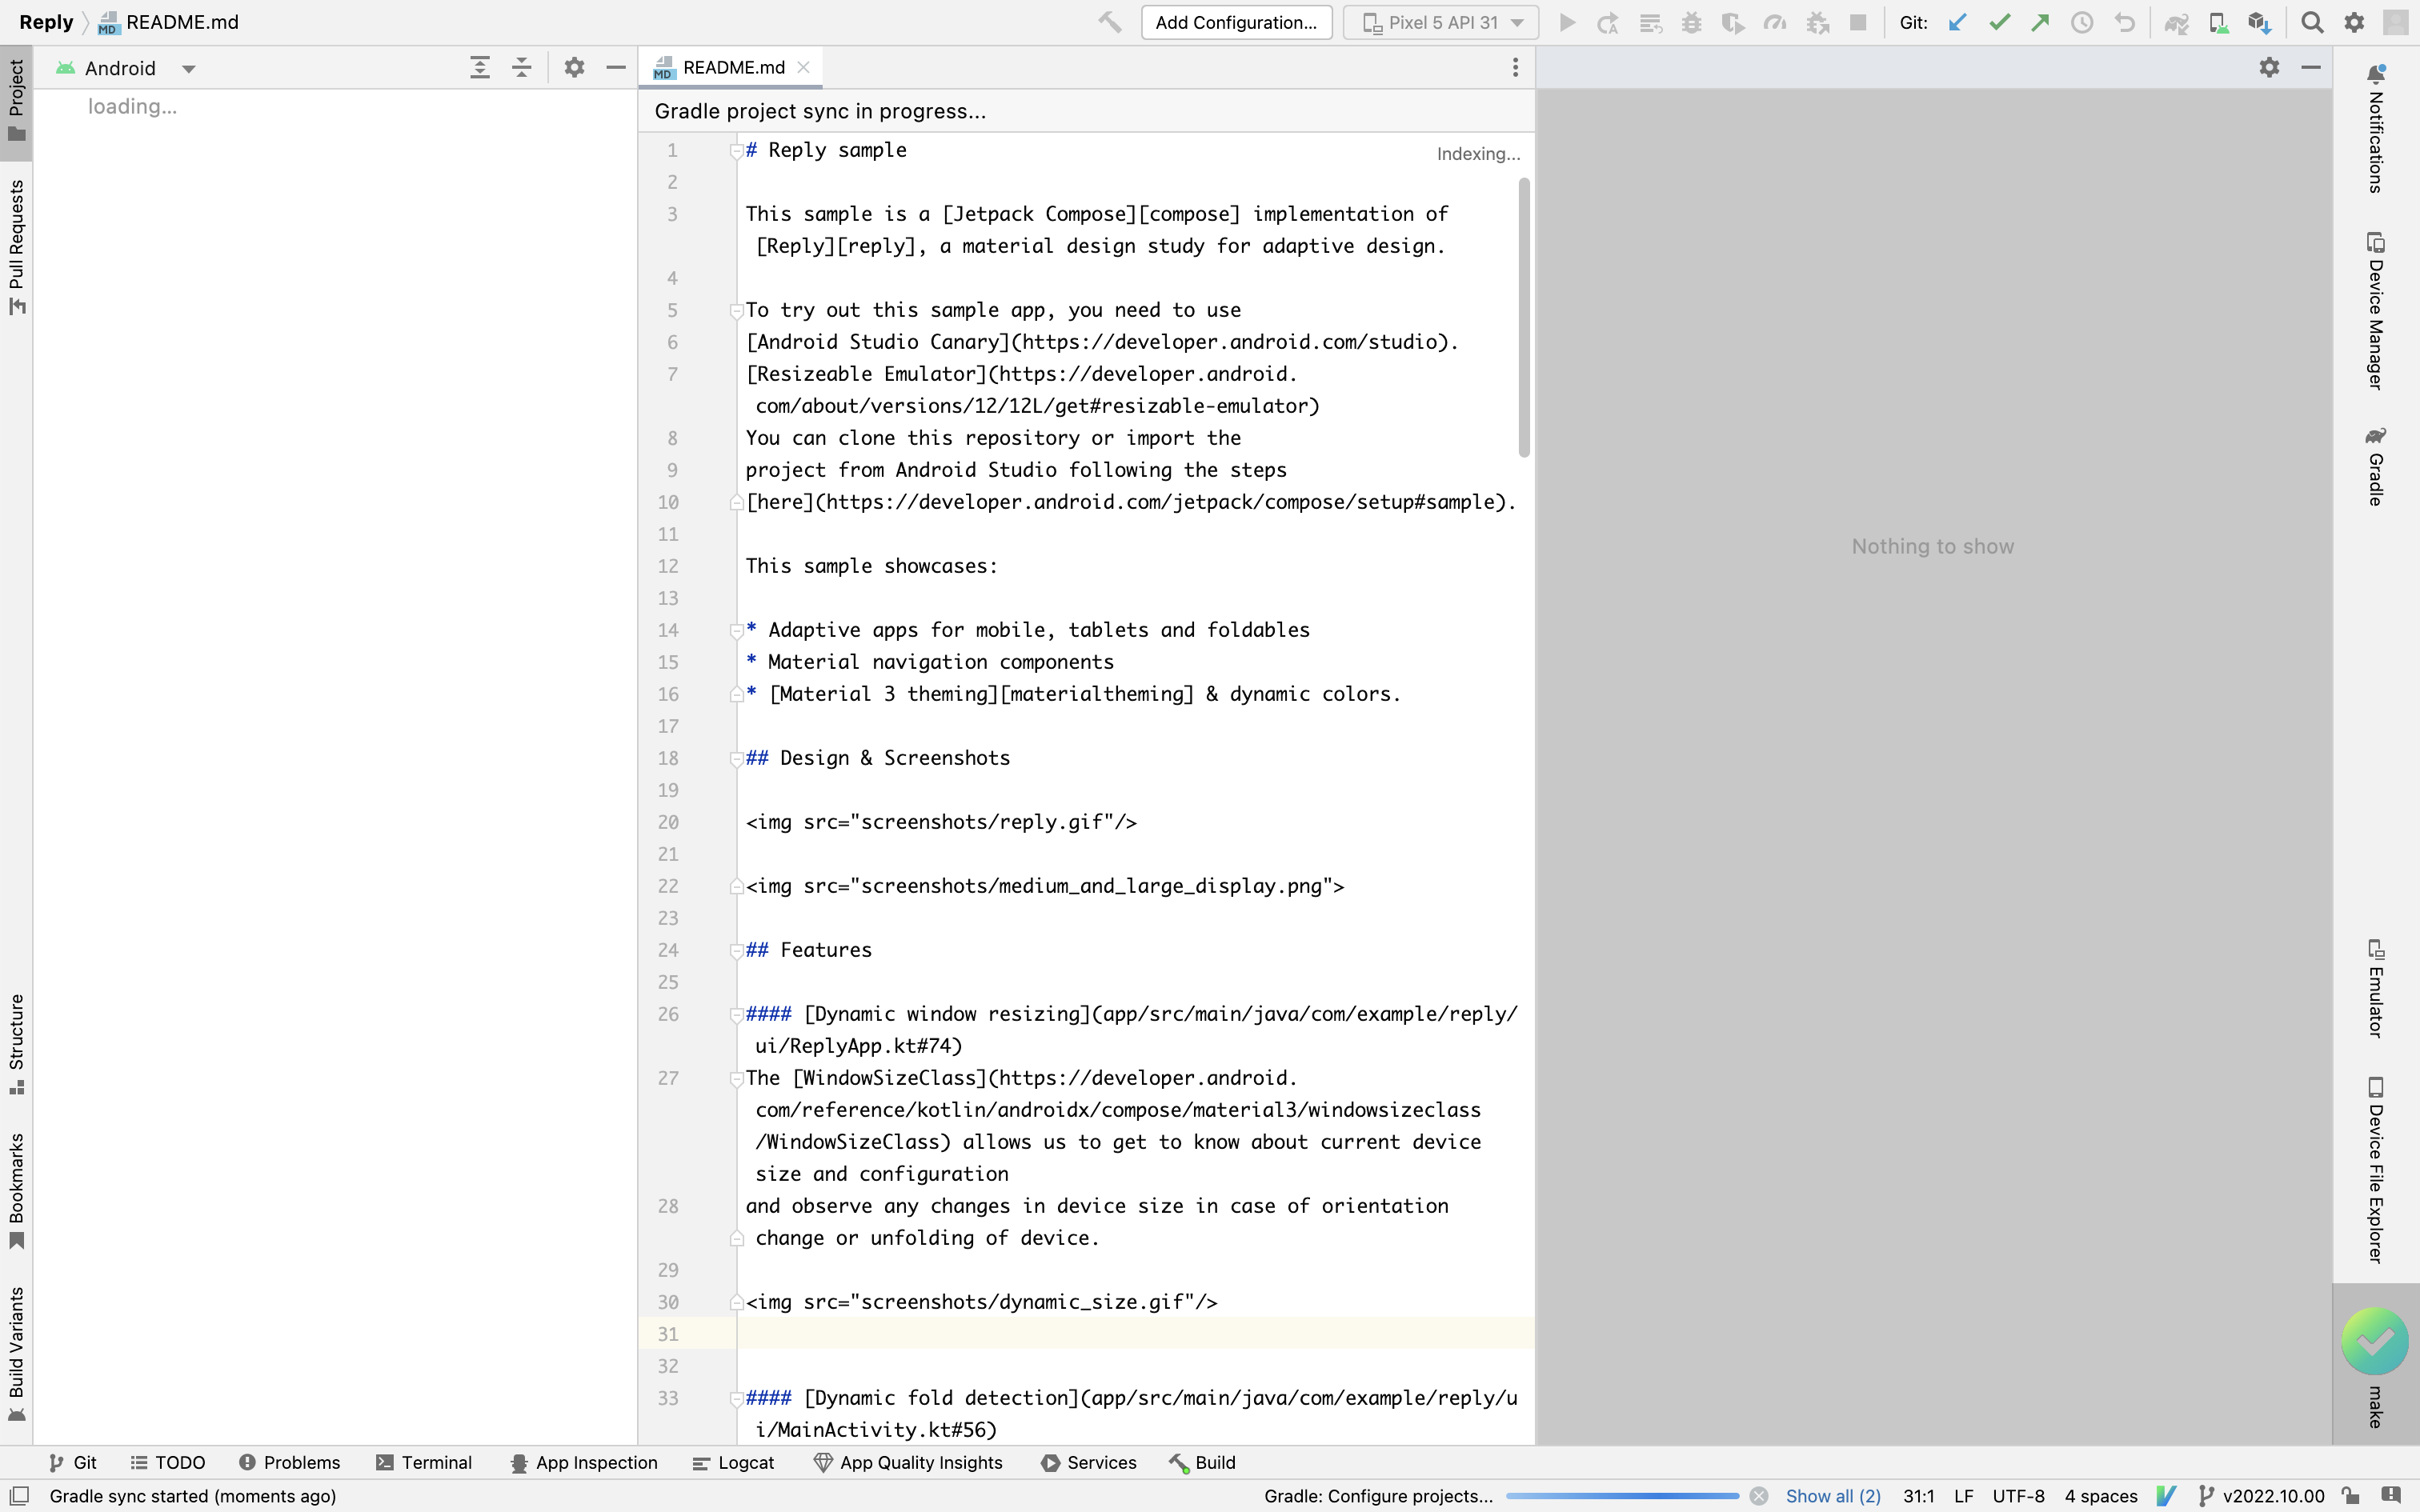Click Show all (2) background tasks link

coord(1833,1496)
